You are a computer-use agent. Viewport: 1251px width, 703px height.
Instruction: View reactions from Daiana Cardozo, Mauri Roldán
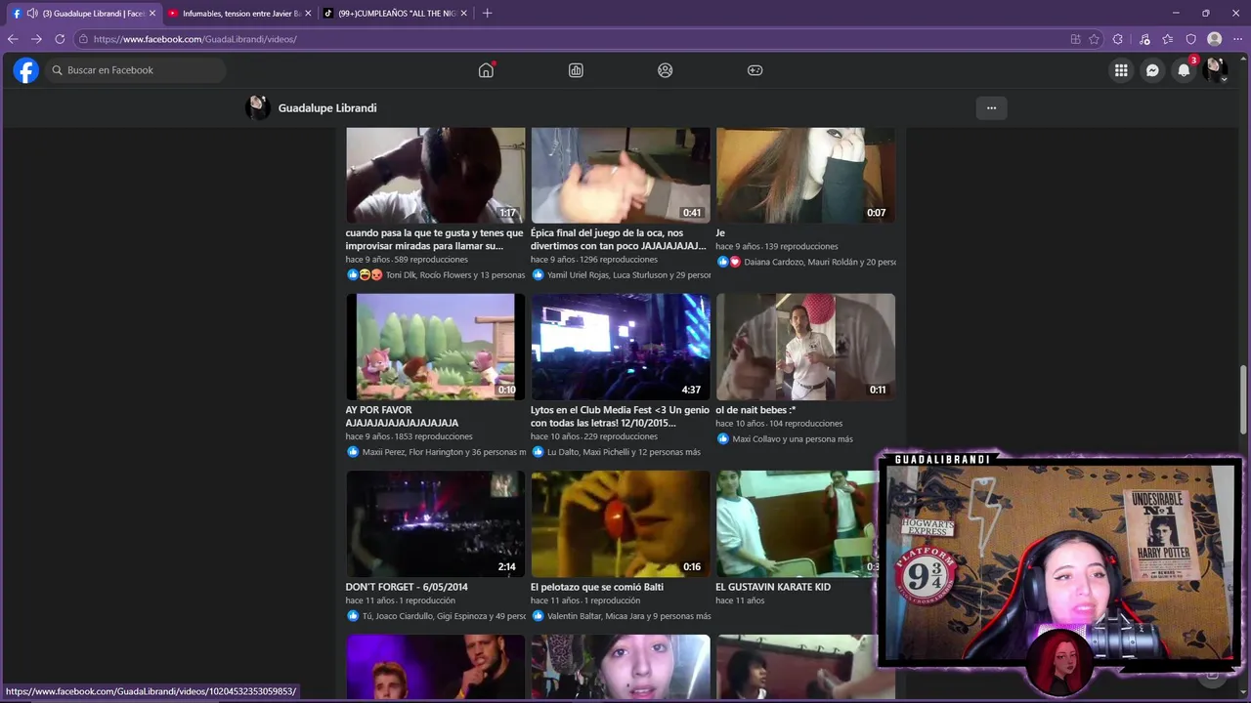coord(806,262)
